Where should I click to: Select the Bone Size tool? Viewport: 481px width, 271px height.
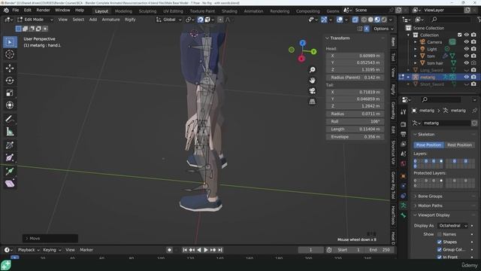tap(10, 157)
